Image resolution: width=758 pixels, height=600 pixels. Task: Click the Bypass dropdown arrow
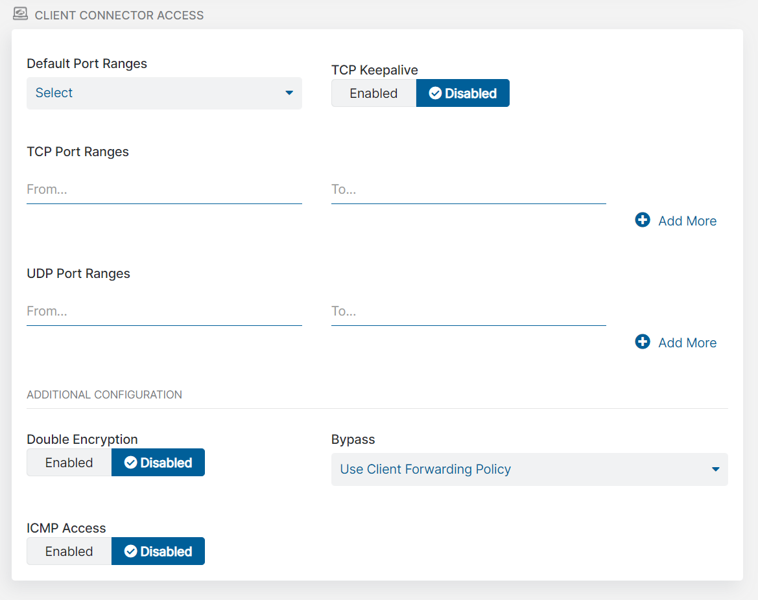[715, 469]
